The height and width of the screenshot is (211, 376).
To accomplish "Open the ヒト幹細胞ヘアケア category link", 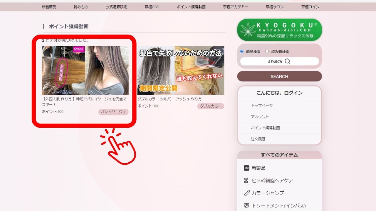I will tap(273, 181).
